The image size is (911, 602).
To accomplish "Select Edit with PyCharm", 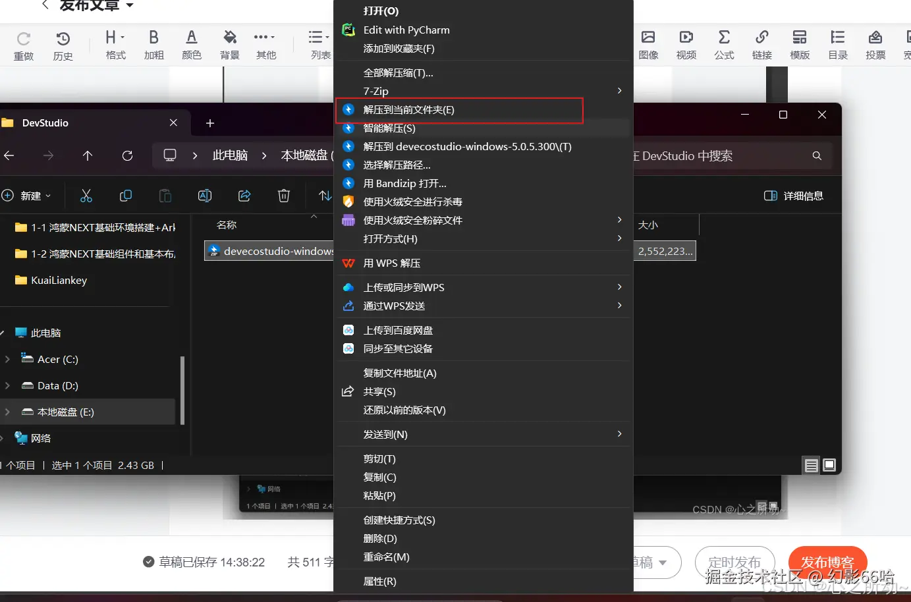I will [483, 30].
